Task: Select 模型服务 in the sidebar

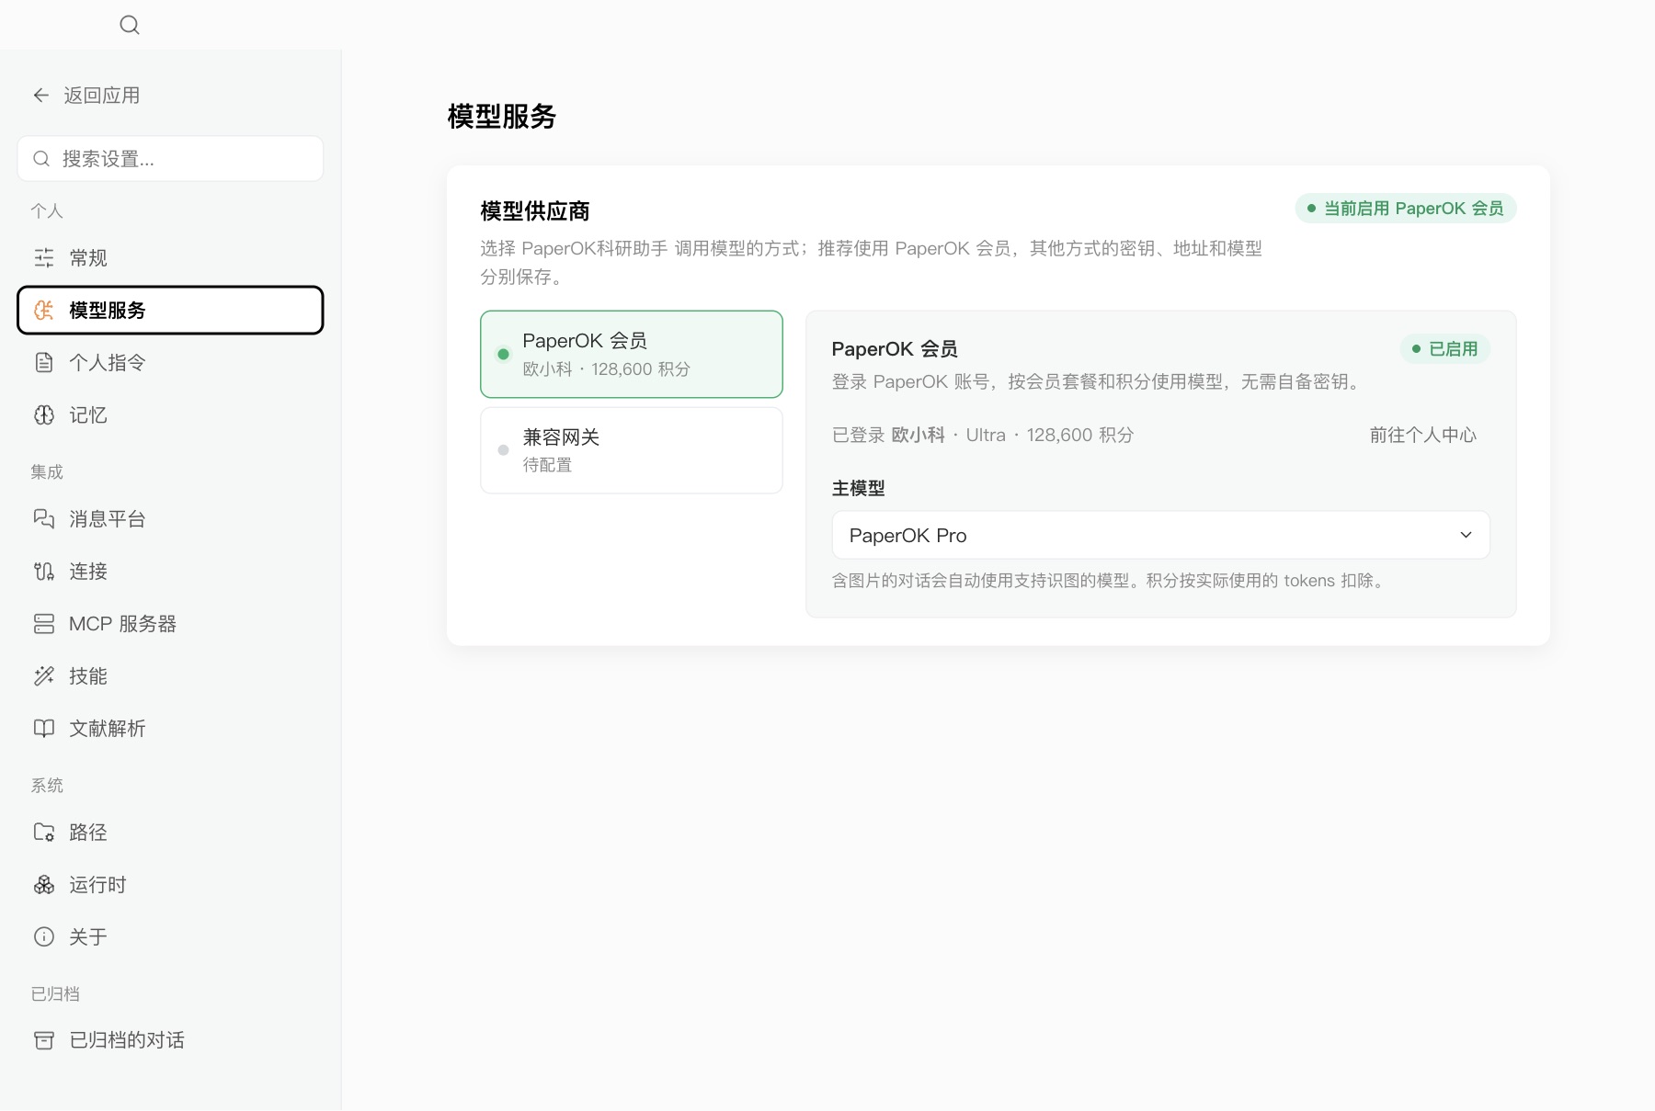Action: pyautogui.click(x=170, y=311)
